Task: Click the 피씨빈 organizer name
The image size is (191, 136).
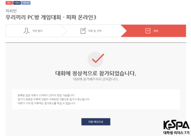Action: click(11, 11)
